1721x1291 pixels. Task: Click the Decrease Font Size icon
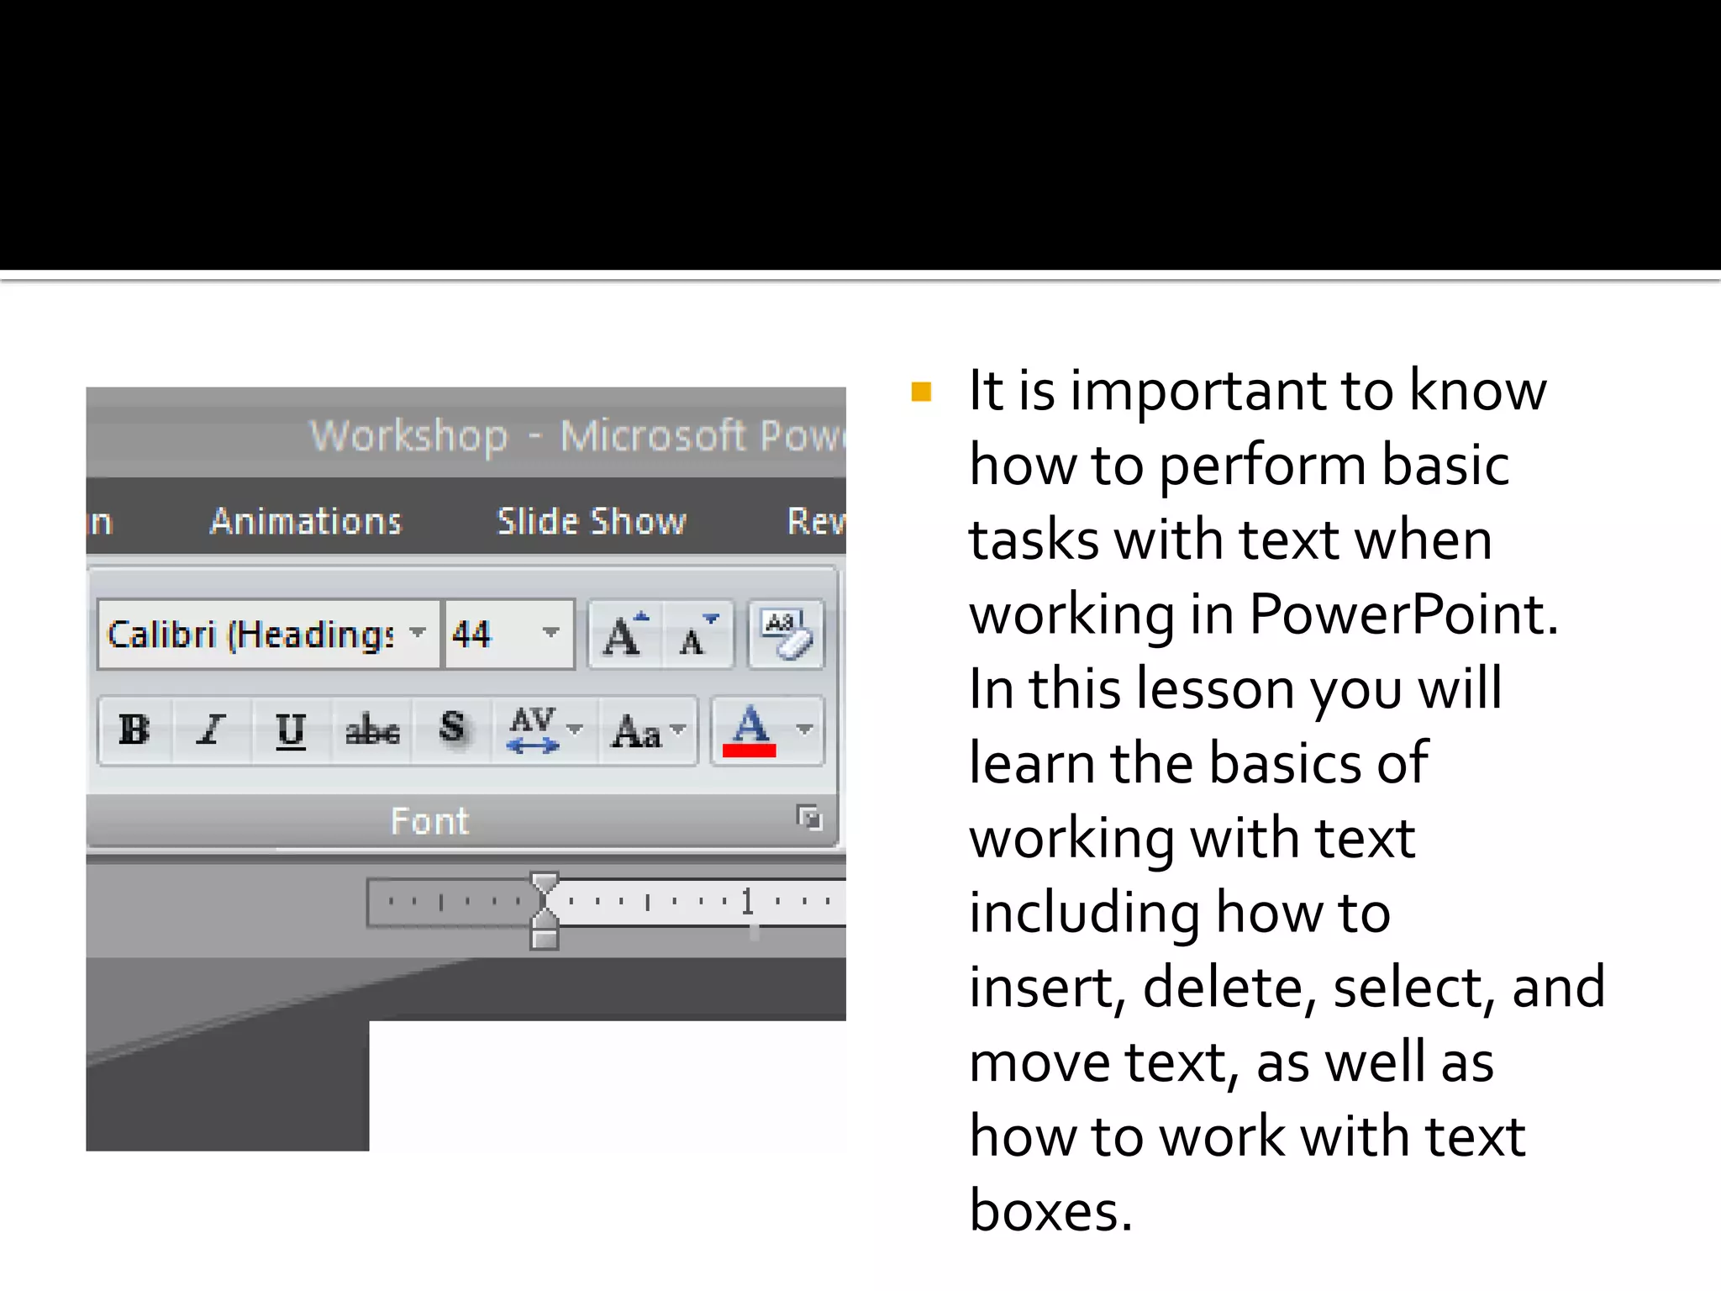(697, 635)
